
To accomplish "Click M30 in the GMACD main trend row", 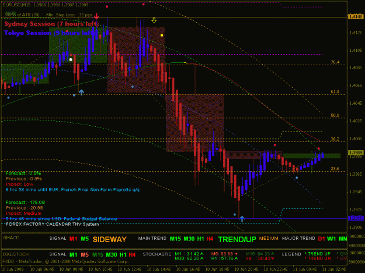I will click(x=189, y=239).
